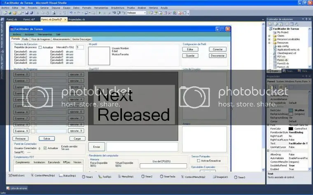Select the ContextMenuStrip1 component in the tray
The height and width of the screenshot is (195, 313).
pyautogui.click(x=43, y=176)
